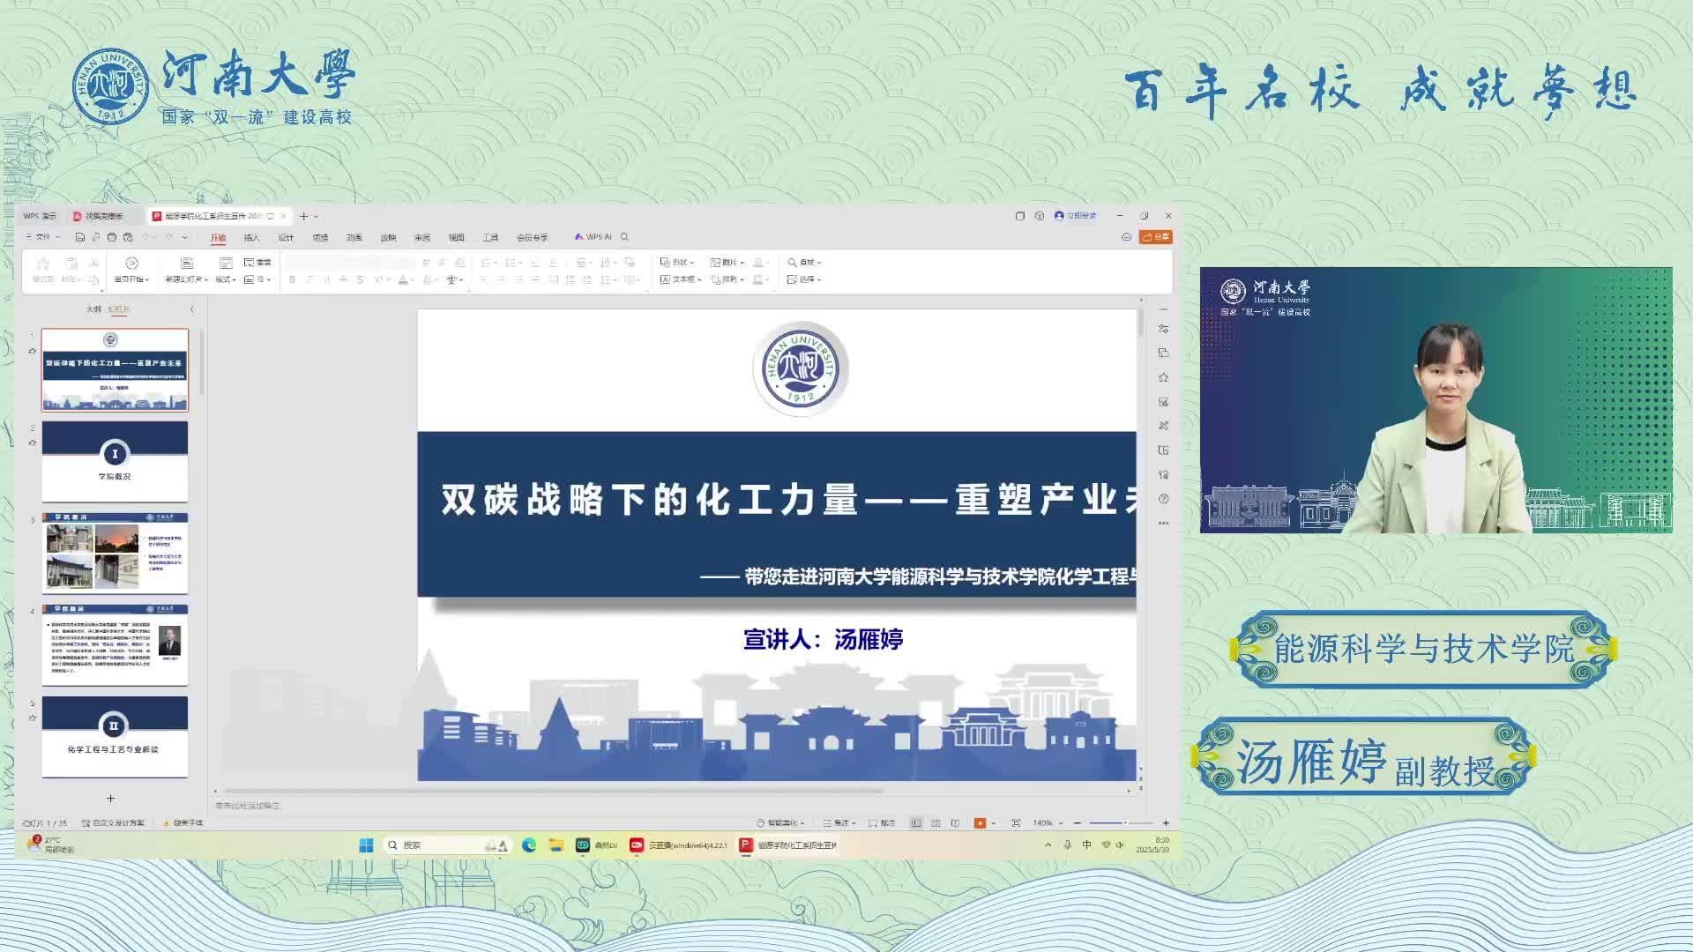This screenshot has width=1693, height=952.
Task: Select slide 2 thumbnail
Action: coord(115,462)
